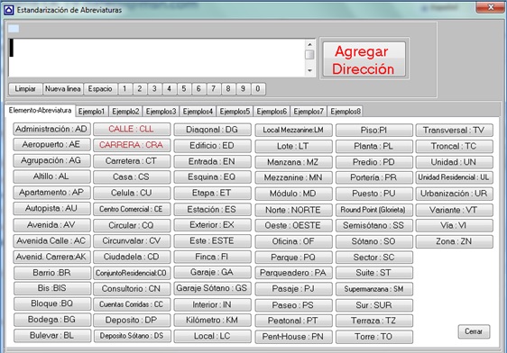Viewport: 507px width, 353px height.
Task: Click Esquina : EQ
Action: coord(212,177)
